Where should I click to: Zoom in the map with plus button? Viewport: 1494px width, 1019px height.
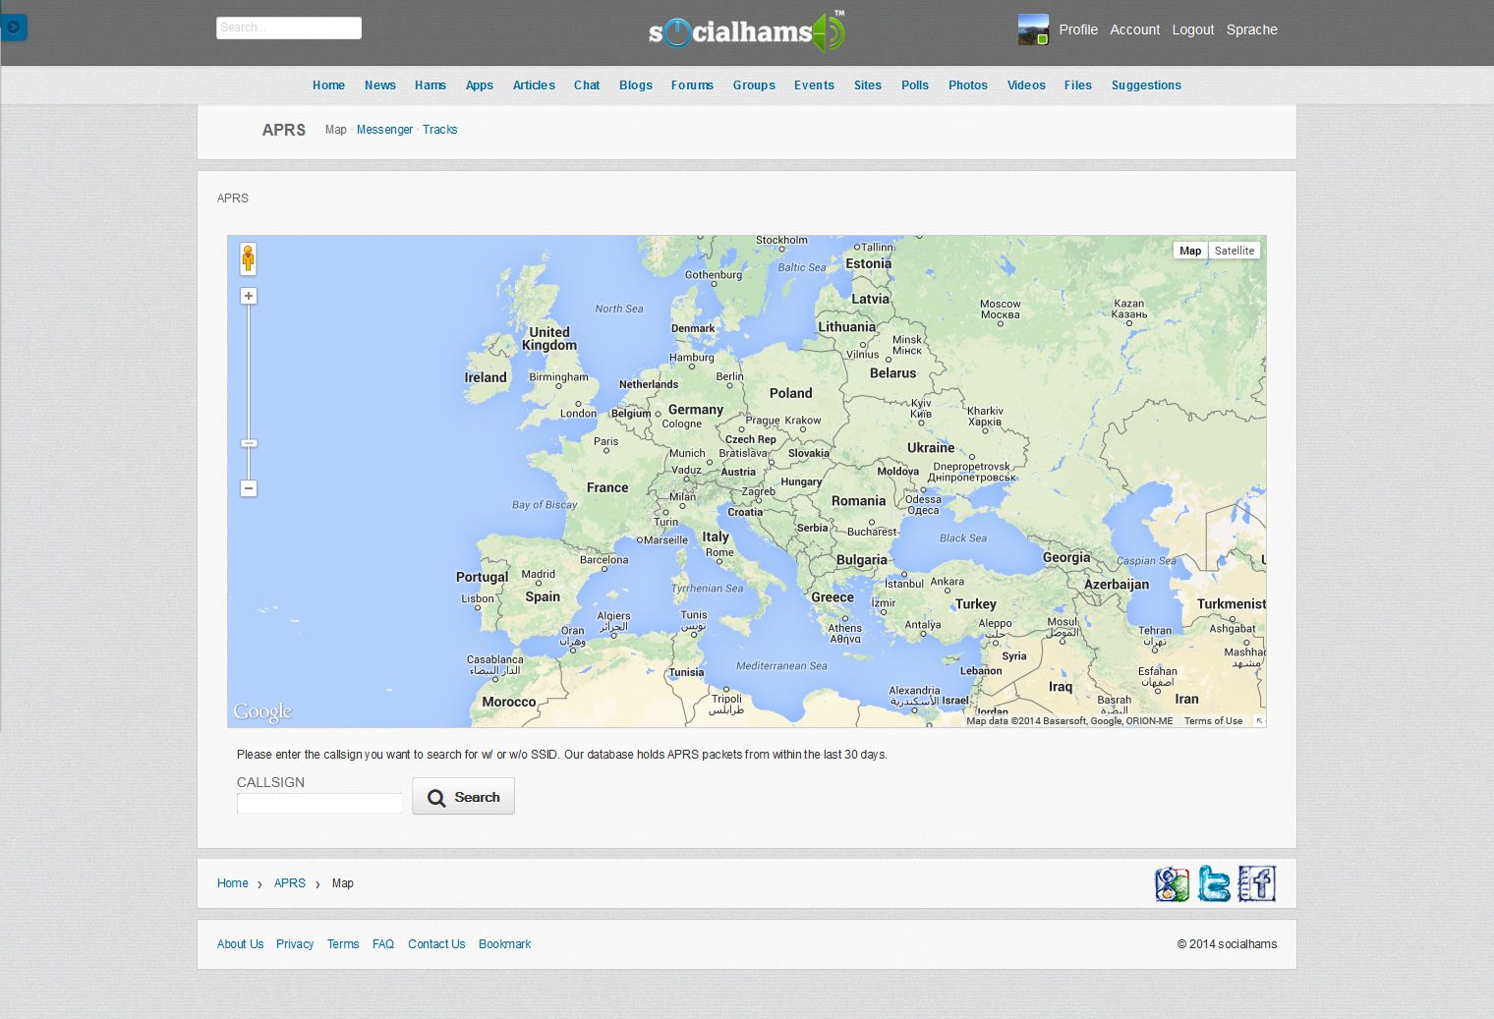click(249, 296)
